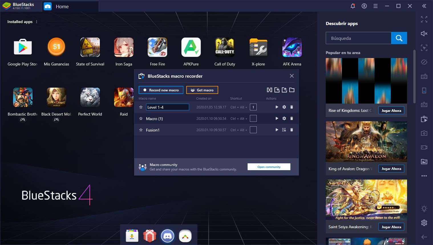Favorite the Level 1-4 macro star
The image size is (433, 245).
[141, 107]
